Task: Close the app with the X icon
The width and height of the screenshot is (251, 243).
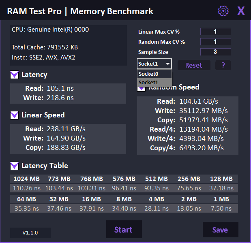Action: point(241,11)
